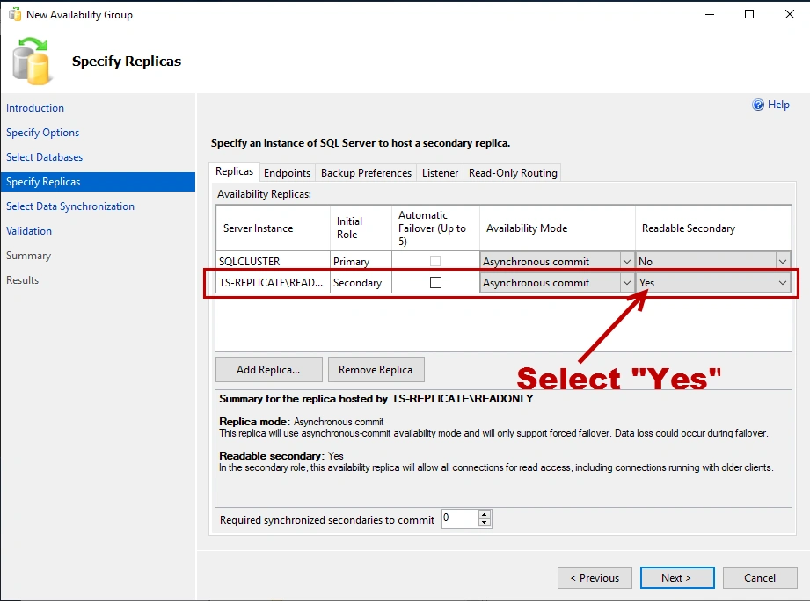Click the Remove Replica button
810x601 pixels.
376,370
